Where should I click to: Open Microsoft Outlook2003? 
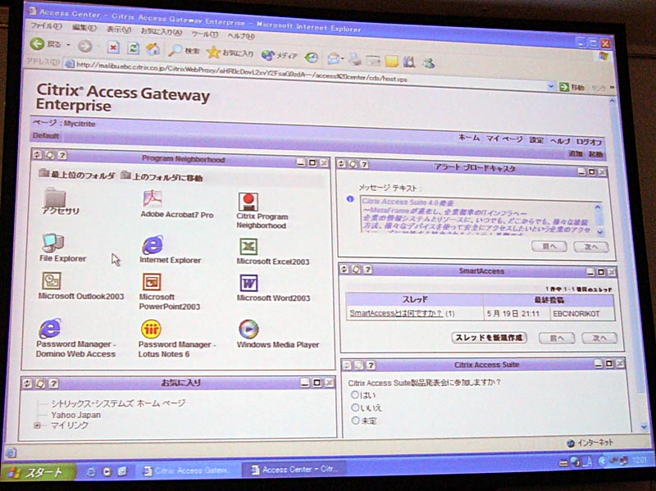click(52, 280)
